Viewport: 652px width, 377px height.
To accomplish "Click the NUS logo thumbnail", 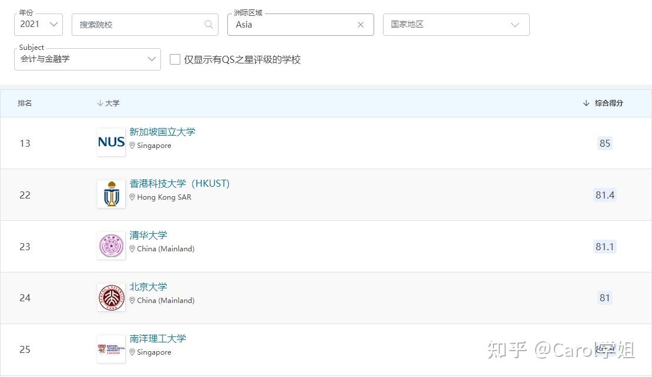I will (111, 142).
